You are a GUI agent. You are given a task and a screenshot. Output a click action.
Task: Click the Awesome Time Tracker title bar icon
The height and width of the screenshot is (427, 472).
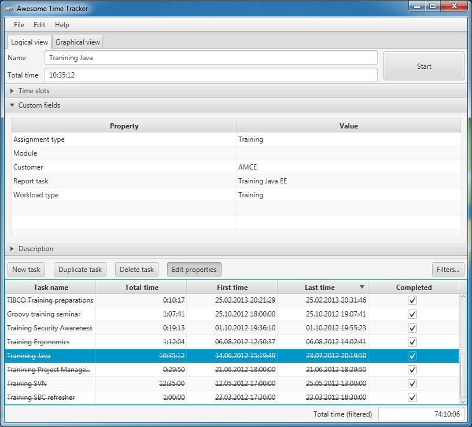(x=9, y=9)
